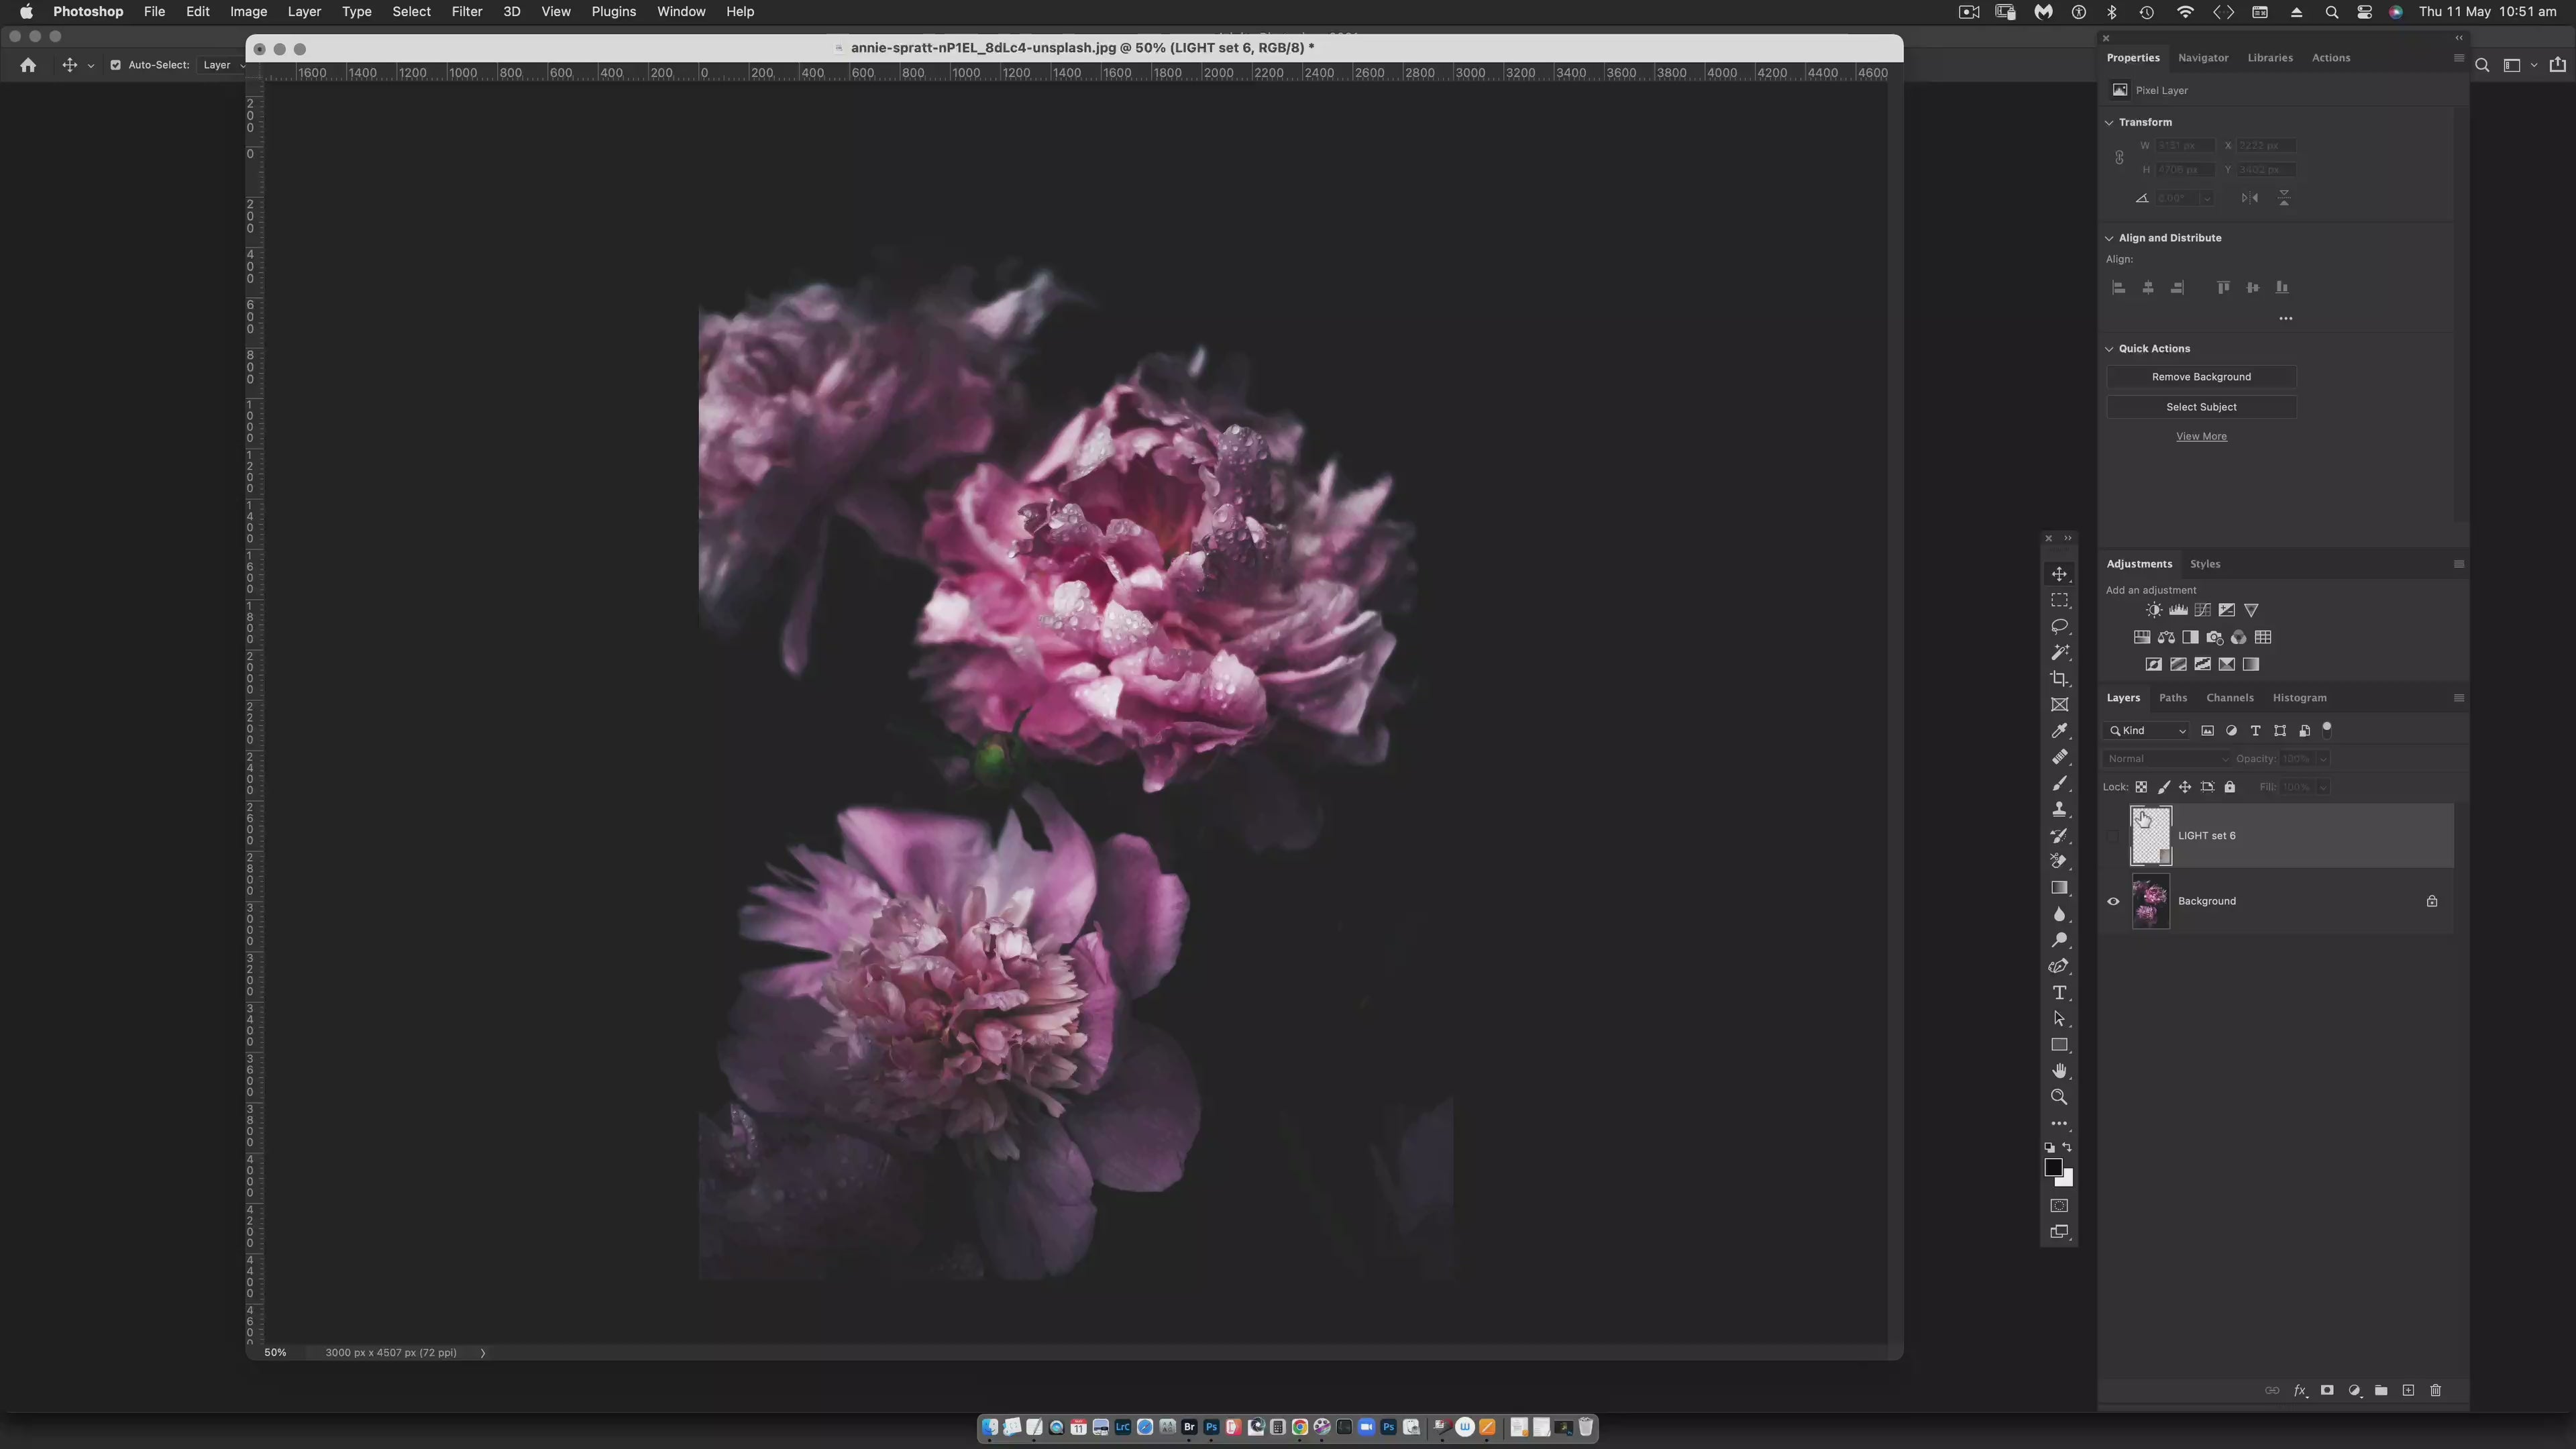Image resolution: width=2576 pixels, height=1449 pixels.
Task: Click the View More link
Action: pyautogui.click(x=2200, y=437)
